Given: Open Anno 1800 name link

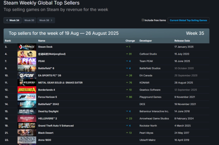Looking at the screenshot, I should [x=44, y=140].
